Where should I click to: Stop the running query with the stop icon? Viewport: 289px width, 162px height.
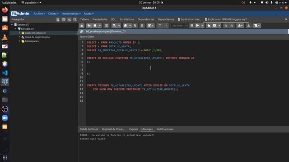191,26
